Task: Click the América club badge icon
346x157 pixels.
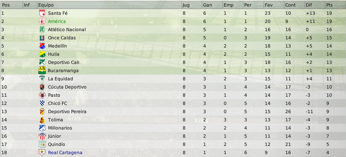Action: click(42, 21)
